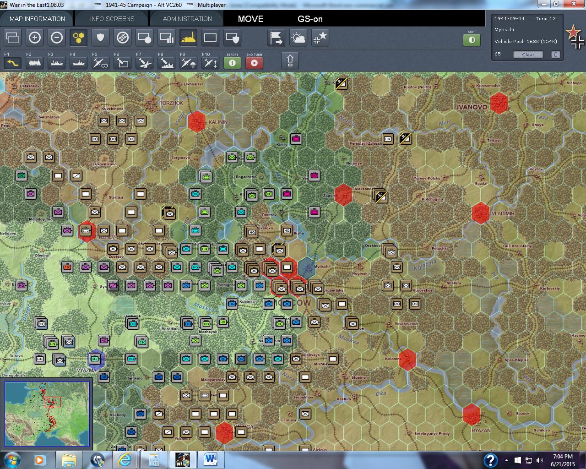Image resolution: width=586 pixels, height=469 pixels.
Task: Click the Clear button in the info panel
Action: (x=528, y=55)
